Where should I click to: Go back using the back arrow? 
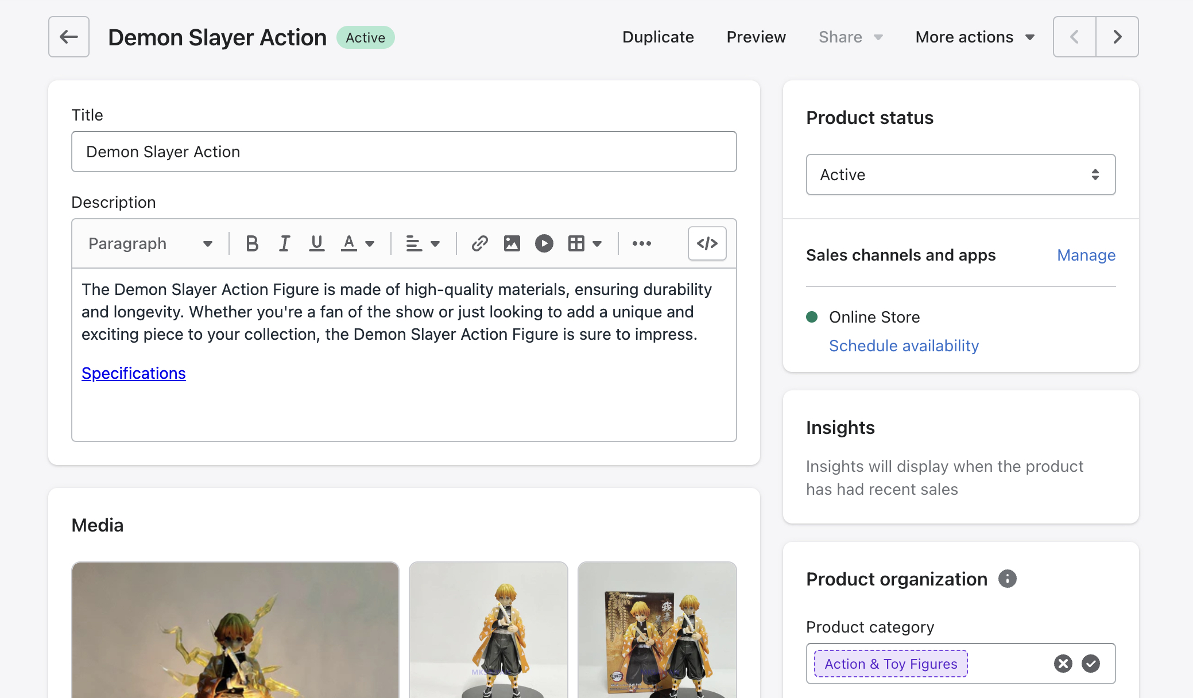[68, 37]
